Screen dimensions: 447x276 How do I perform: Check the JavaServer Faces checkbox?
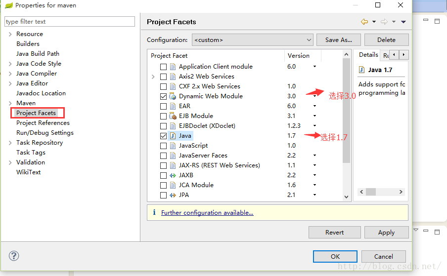coord(163,156)
